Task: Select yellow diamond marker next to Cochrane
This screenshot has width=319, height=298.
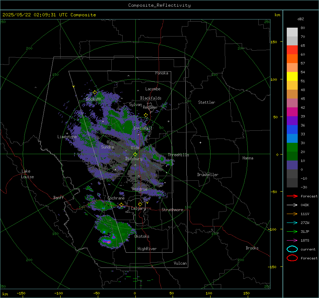Action: [122, 204]
